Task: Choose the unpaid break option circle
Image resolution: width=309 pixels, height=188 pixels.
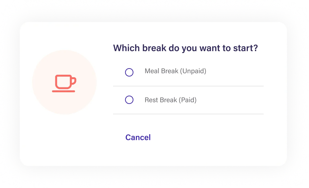Action: tap(129, 72)
